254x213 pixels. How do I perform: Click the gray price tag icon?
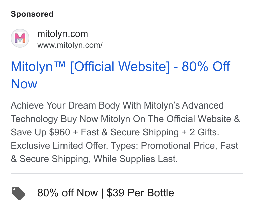(19, 193)
